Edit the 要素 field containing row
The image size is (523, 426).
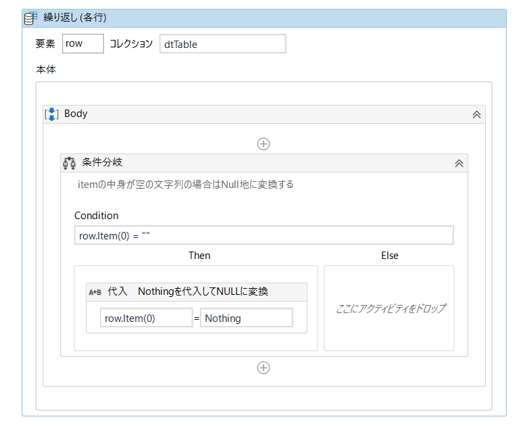(x=83, y=43)
